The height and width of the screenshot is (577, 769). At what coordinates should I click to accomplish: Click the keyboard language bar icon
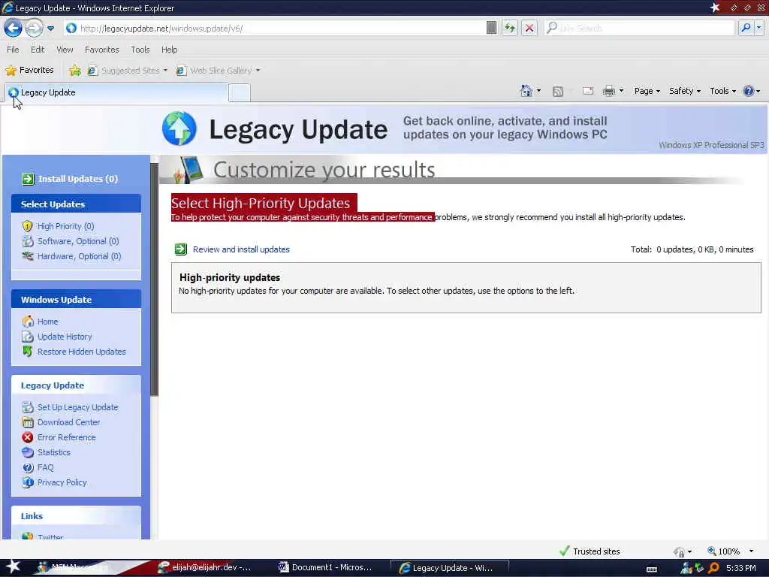(x=652, y=569)
